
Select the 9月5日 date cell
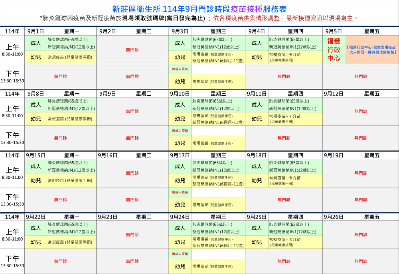click(x=334, y=31)
